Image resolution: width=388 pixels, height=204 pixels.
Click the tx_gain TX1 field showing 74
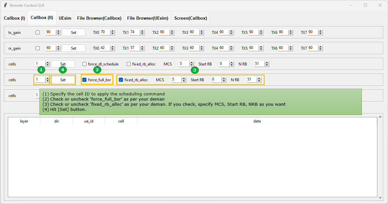[x=135, y=32]
